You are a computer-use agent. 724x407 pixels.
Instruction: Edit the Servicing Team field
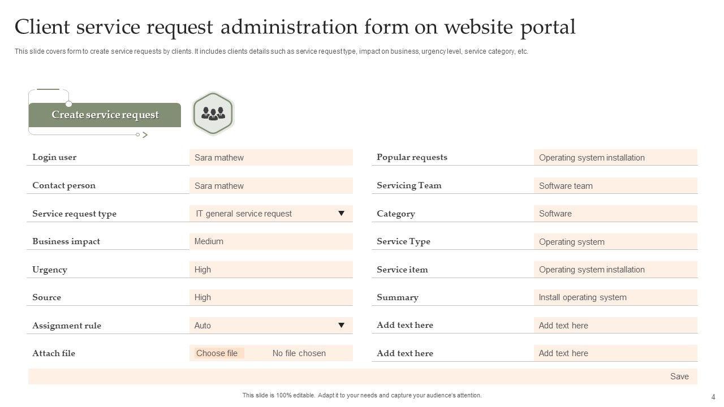(x=615, y=186)
